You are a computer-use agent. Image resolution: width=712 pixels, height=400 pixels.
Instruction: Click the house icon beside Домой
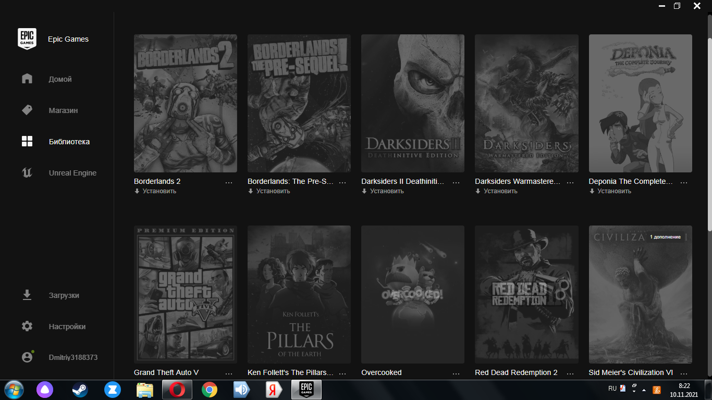coord(27,79)
